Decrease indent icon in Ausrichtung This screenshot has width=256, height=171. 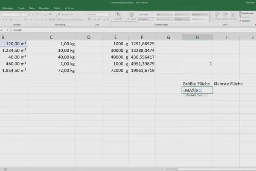[x=50, y=20]
